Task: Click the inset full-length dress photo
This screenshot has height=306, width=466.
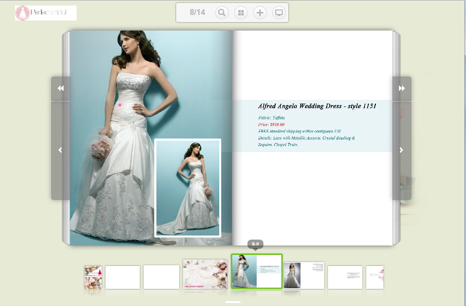Action: click(x=188, y=188)
